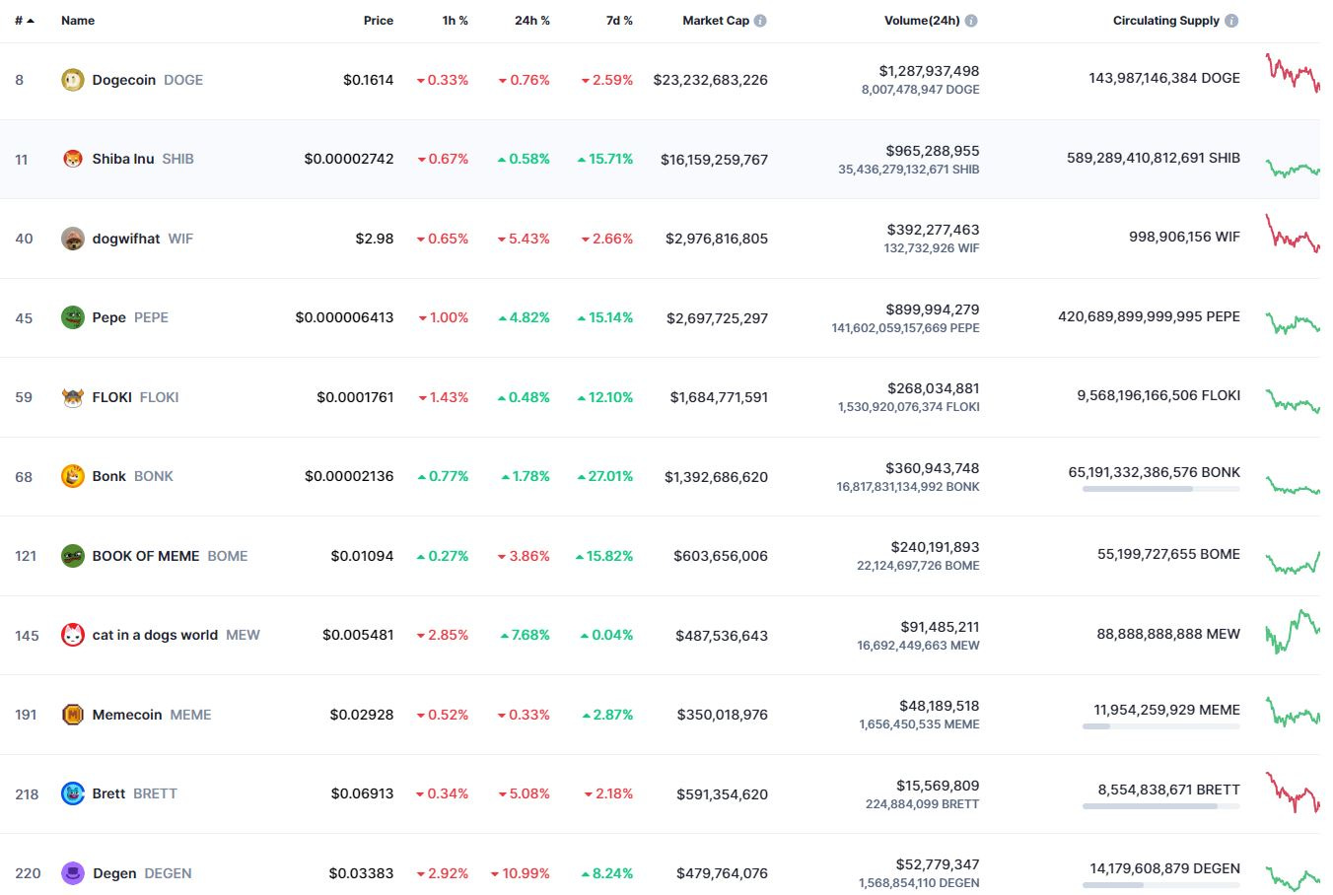Screen dimensions: 1333x895
Task: Click Dogecoin price $0.1614
Action: [369, 80]
